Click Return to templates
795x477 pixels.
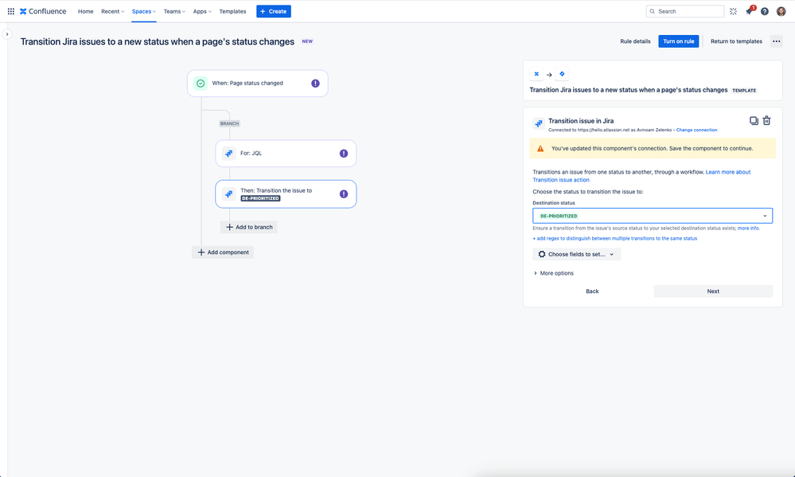point(736,41)
